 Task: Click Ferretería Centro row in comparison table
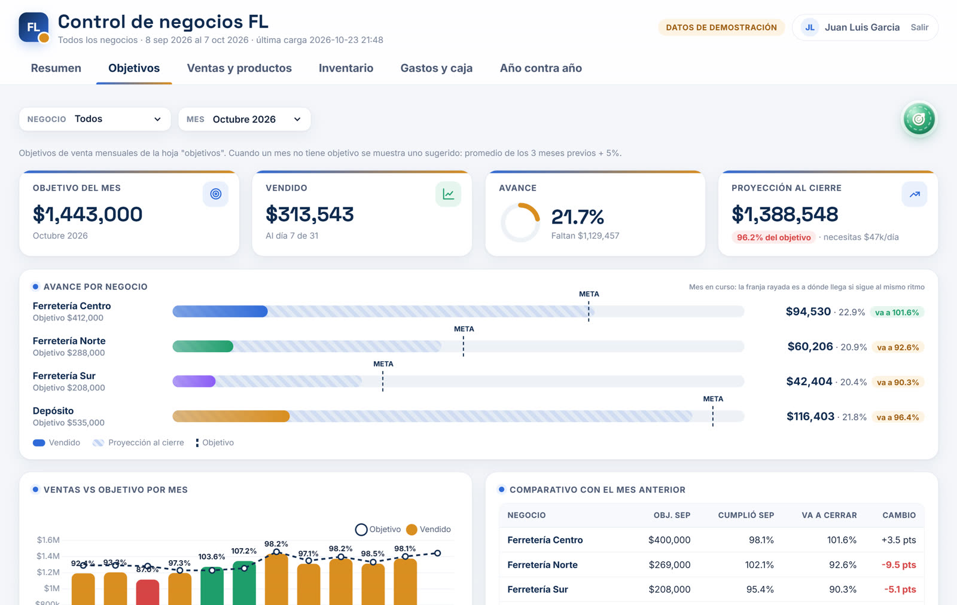pos(712,540)
